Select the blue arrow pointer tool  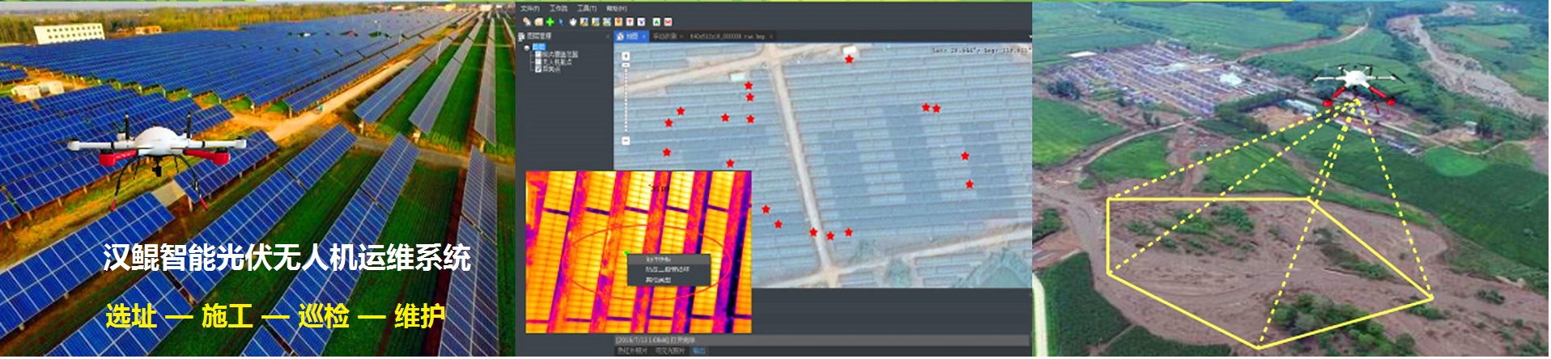561,22
